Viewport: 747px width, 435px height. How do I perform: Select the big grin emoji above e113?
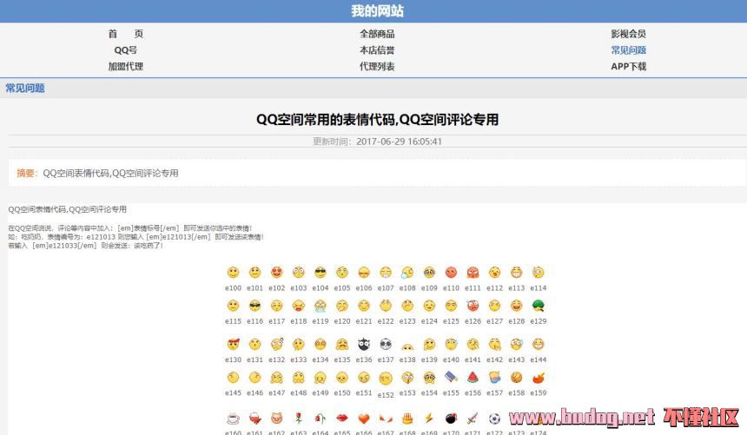tap(517, 273)
